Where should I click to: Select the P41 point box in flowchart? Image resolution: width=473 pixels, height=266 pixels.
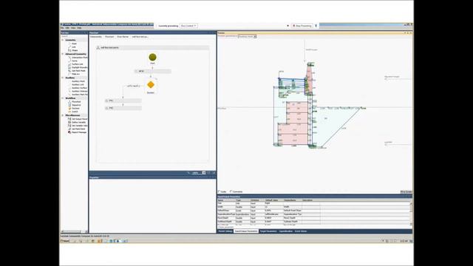point(123,100)
